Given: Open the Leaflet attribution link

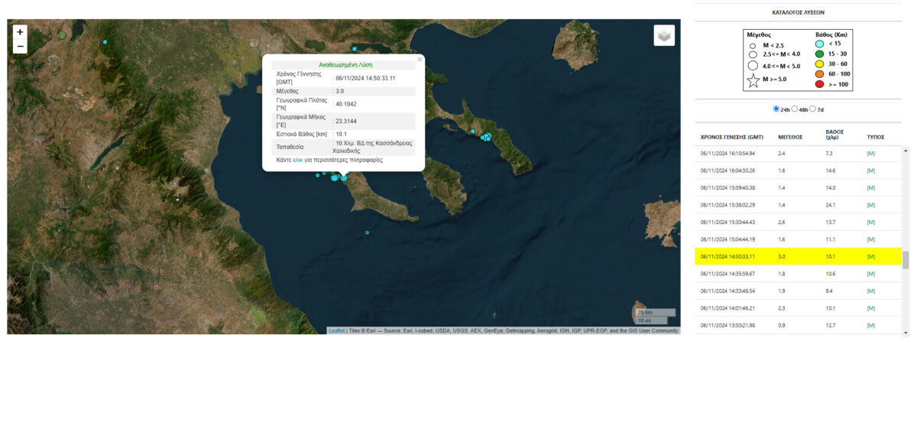Looking at the screenshot, I should 336,330.
